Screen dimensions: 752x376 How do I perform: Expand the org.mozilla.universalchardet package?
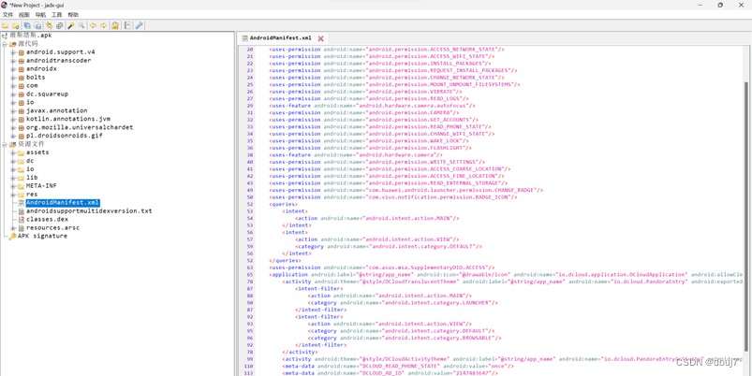click(13, 127)
